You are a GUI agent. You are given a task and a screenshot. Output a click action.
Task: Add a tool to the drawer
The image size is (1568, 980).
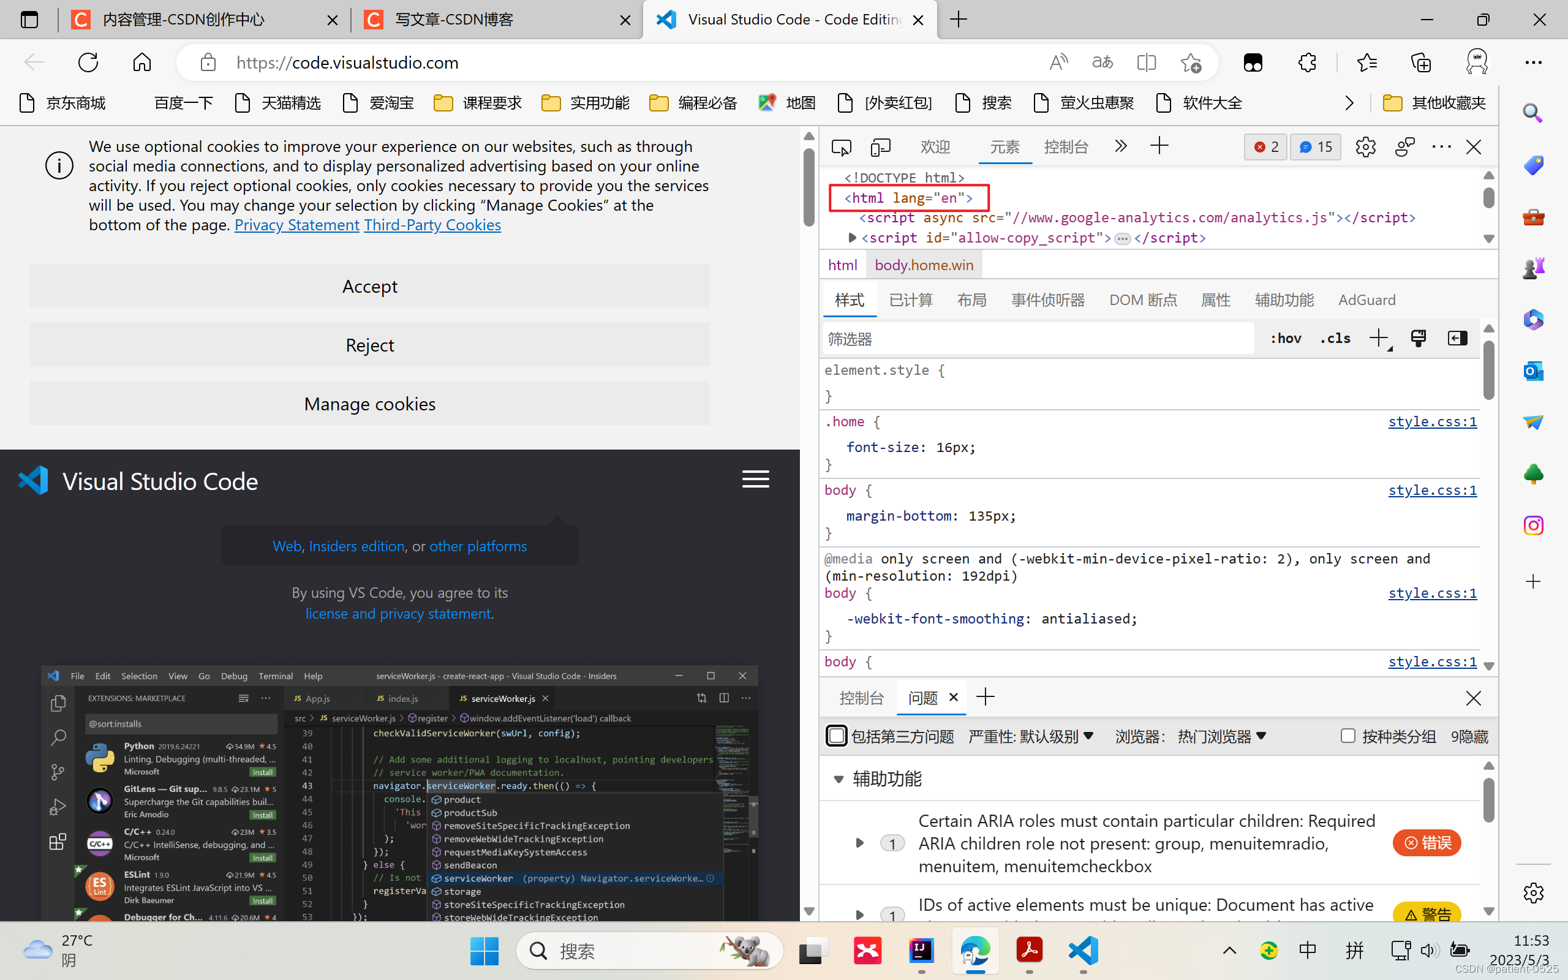(x=985, y=698)
